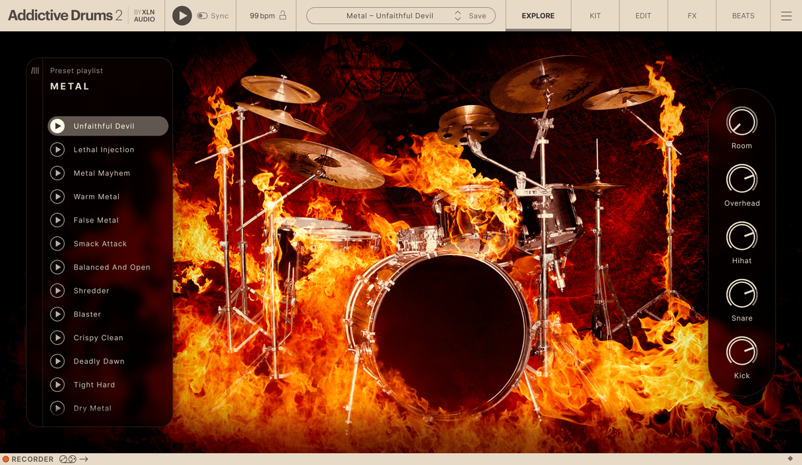The image size is (802, 465).
Task: Click the recorder tape reel icon
Action: click(x=68, y=459)
